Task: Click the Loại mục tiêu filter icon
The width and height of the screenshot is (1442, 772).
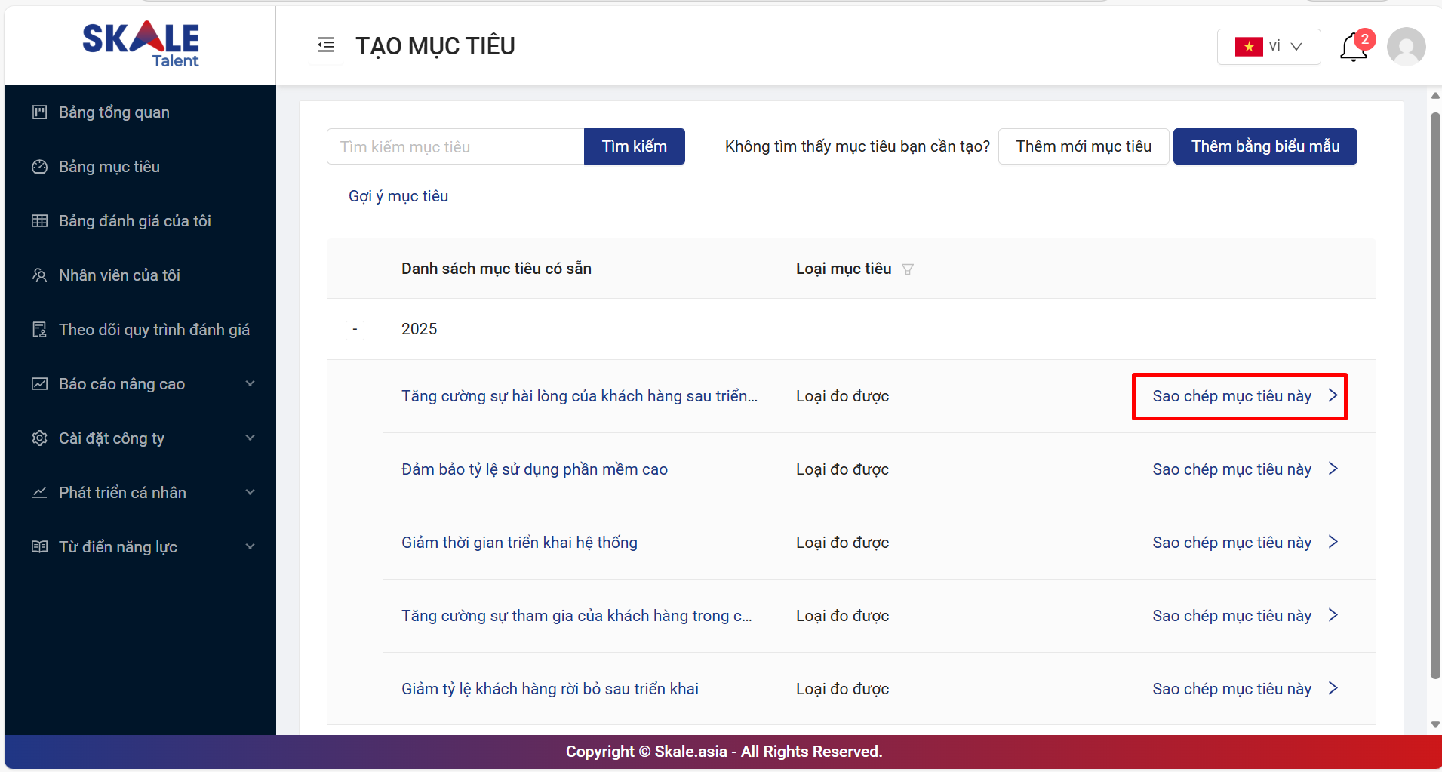Action: [x=908, y=269]
